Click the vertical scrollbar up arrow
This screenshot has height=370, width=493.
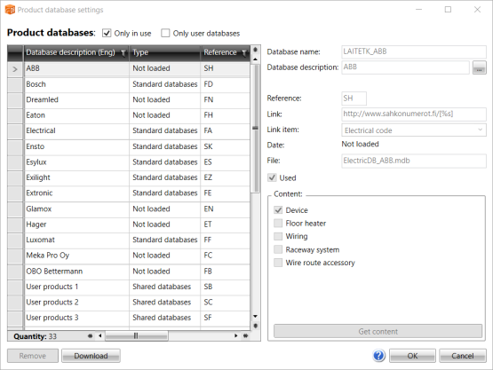click(x=255, y=59)
